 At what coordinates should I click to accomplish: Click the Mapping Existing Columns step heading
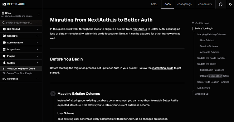[79, 94]
